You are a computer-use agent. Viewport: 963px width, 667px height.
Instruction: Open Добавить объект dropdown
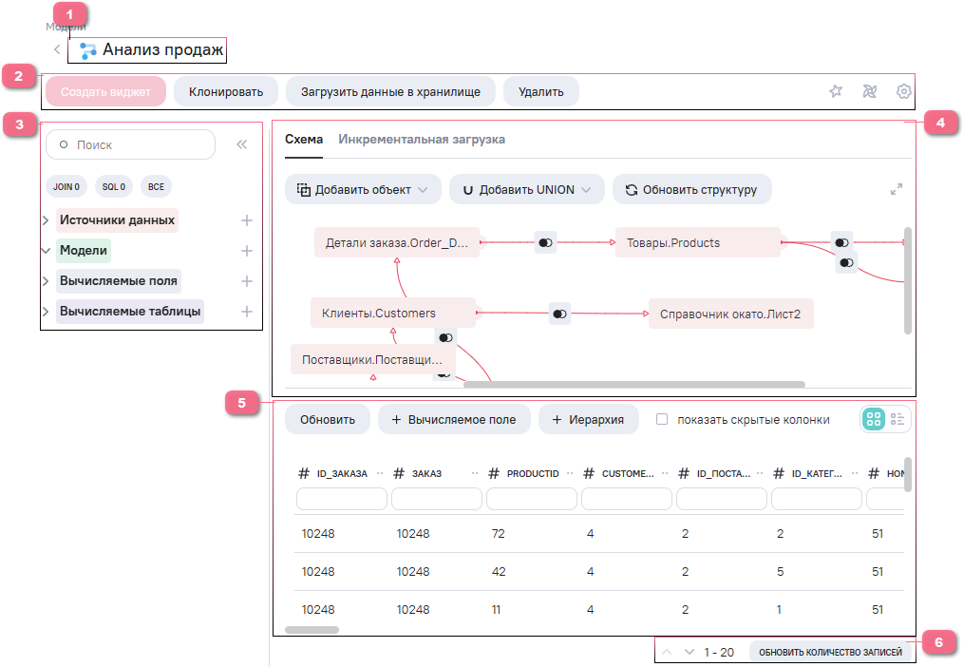(363, 190)
